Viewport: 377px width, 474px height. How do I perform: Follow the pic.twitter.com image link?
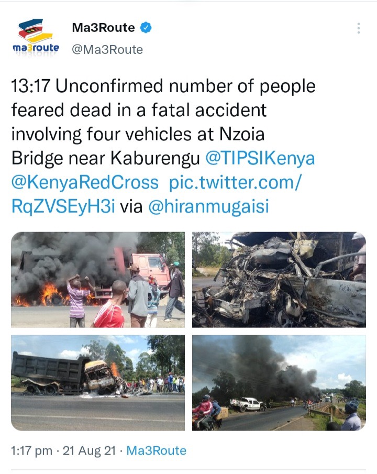click(235, 182)
